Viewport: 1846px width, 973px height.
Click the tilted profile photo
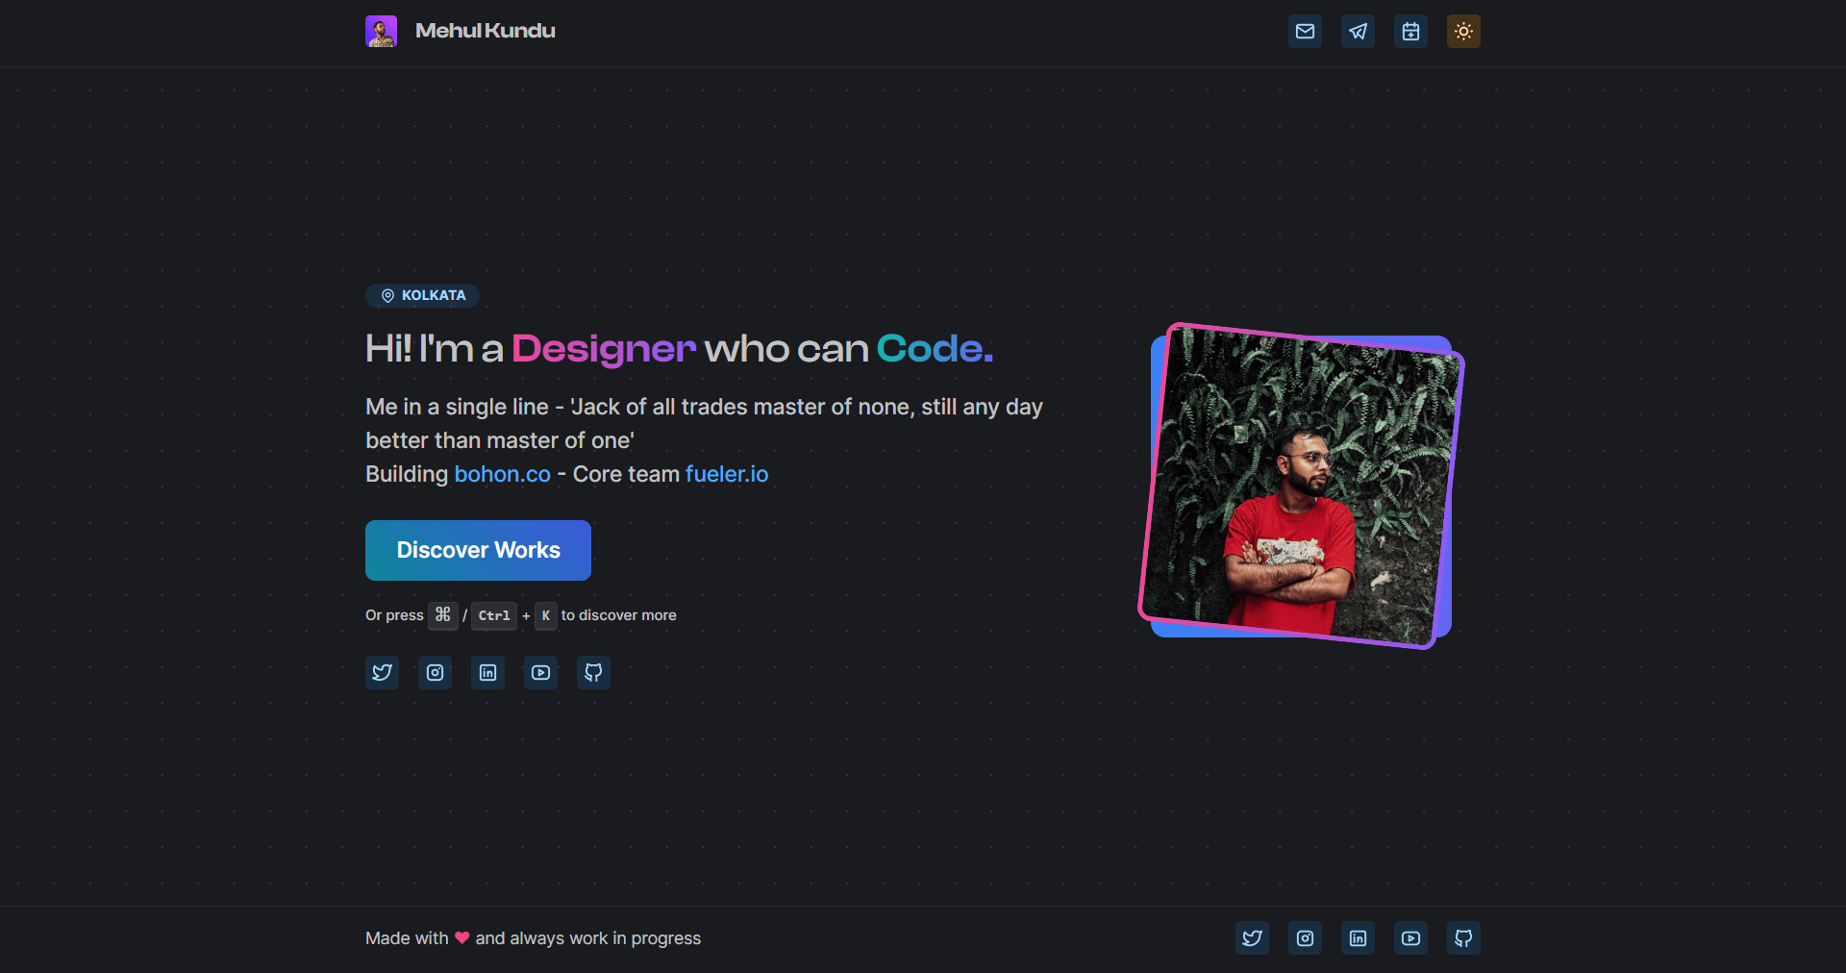(x=1301, y=486)
